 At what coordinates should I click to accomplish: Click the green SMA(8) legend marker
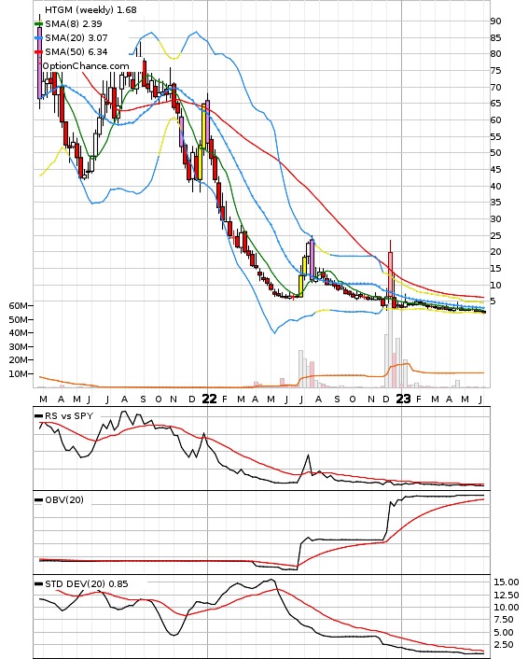coord(38,24)
